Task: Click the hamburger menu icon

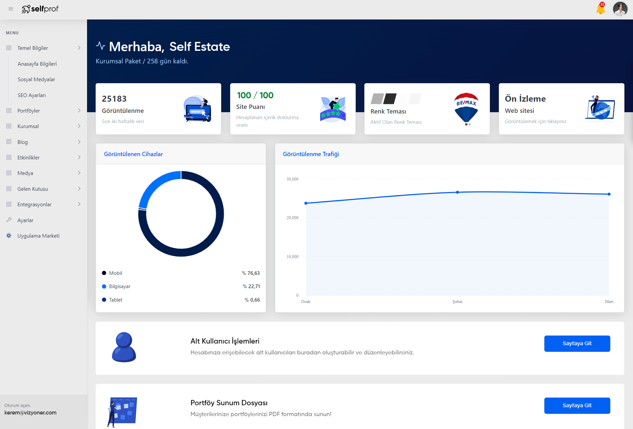Action: click(11, 9)
